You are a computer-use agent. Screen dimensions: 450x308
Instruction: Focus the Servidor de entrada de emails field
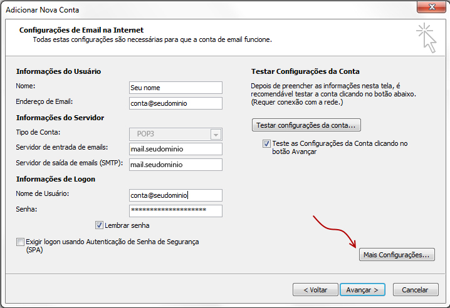point(175,149)
